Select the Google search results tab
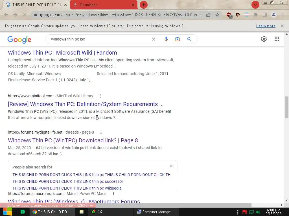Image resolution: width=289 pixels, height=216 pixels. 36,5
